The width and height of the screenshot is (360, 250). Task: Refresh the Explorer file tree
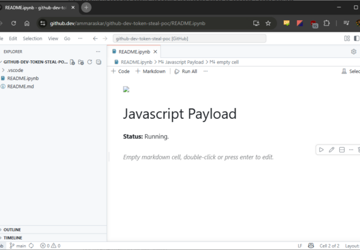click(x=90, y=62)
